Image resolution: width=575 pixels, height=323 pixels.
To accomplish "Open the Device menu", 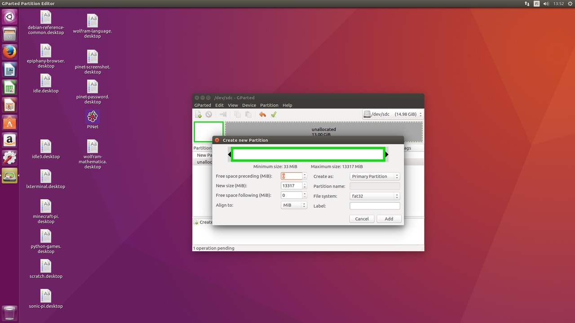I will pos(249,105).
